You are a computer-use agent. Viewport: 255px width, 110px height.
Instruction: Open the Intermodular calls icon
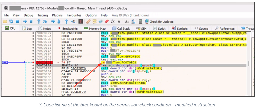pyautogui.click(x=133, y=21)
